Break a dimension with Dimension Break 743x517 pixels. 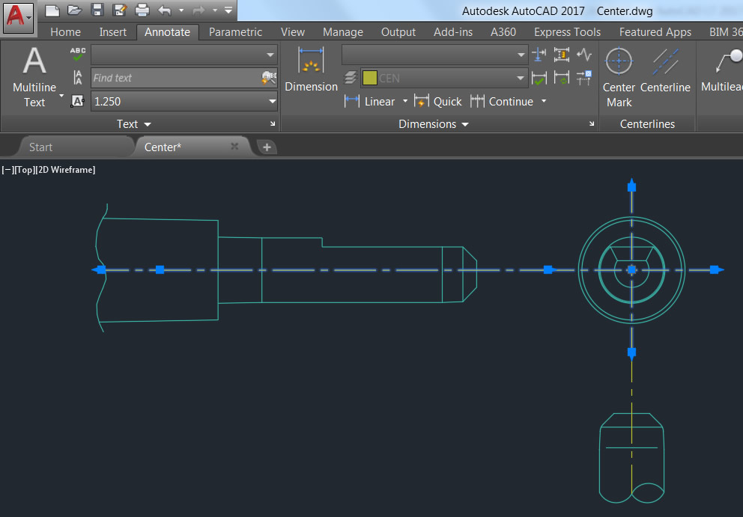[x=538, y=53]
